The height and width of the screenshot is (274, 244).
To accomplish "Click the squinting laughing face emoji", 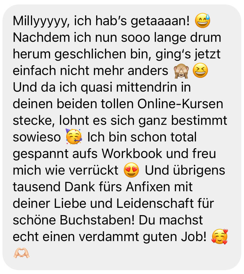I will point(200,70).
